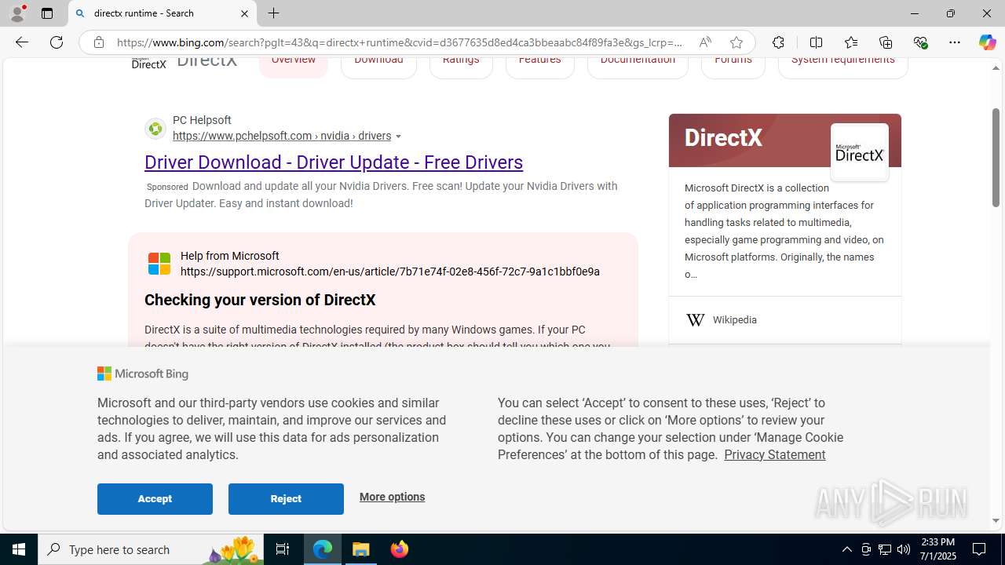1005x565 pixels.
Task: Click the Help from Microsoft support URL
Action: pos(390,272)
